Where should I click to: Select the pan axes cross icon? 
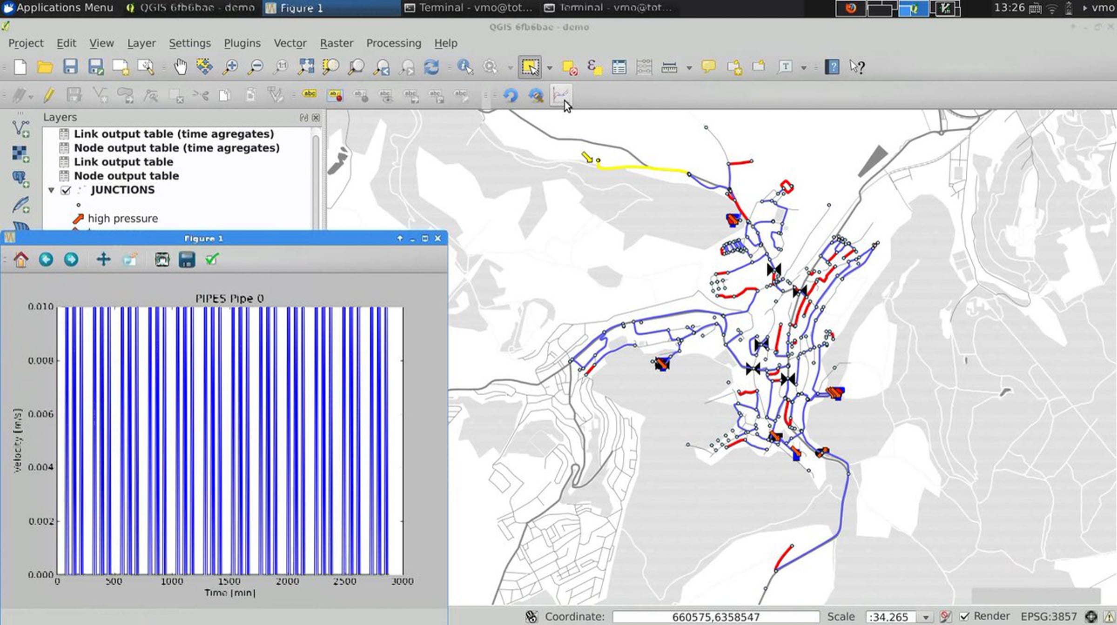[x=103, y=259]
